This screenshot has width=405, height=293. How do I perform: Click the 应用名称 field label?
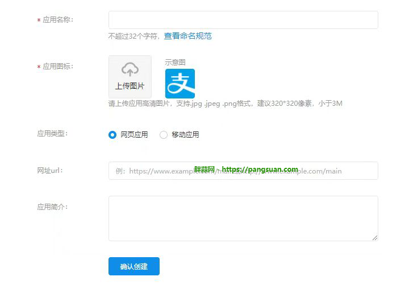pos(57,20)
